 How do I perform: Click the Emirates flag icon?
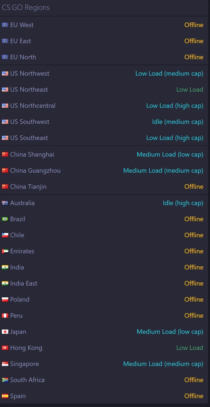click(5, 251)
